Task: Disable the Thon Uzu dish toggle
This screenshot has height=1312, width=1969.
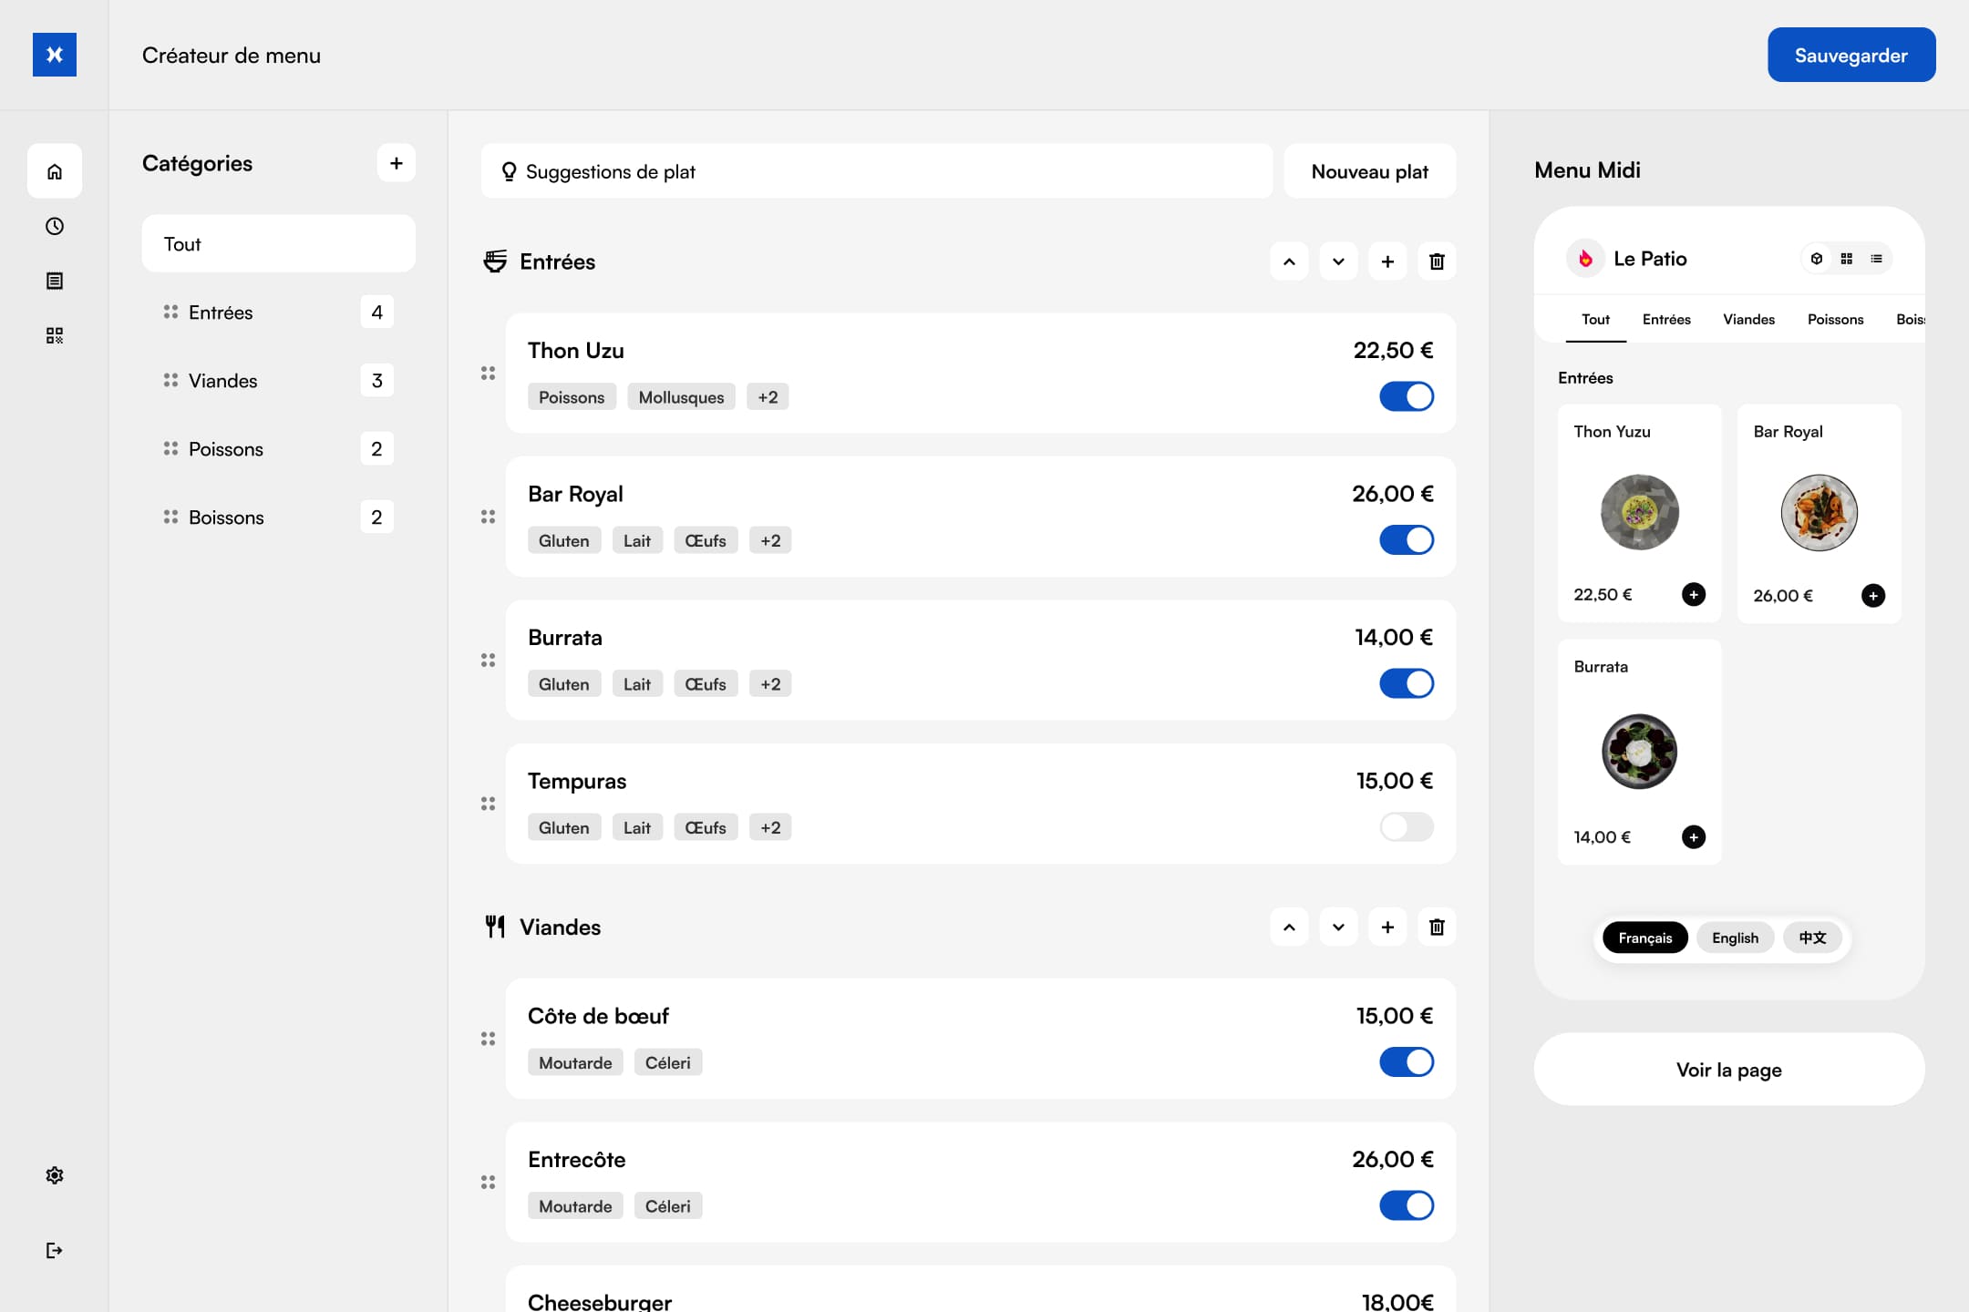Action: coord(1406,396)
